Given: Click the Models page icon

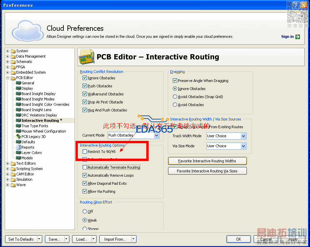Looking at the screenshot, I should [x=18, y=158].
